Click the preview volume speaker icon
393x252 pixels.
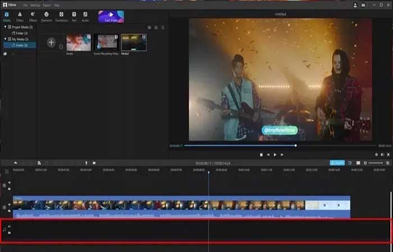pyautogui.click(x=382, y=155)
